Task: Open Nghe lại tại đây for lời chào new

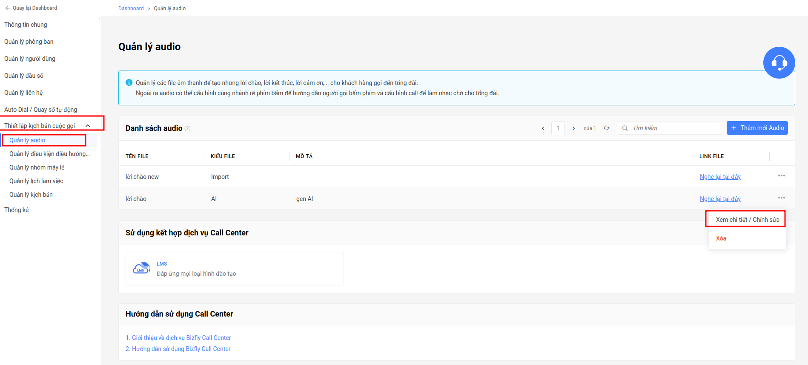Action: [720, 177]
